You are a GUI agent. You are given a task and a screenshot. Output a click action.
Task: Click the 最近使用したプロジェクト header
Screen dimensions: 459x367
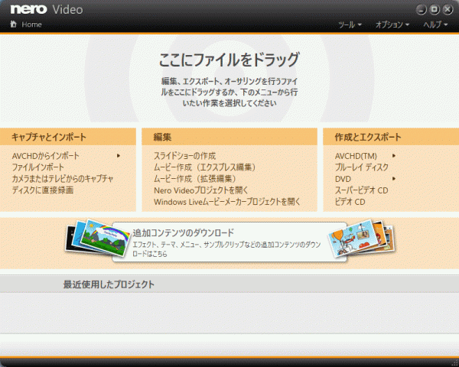pos(229,284)
